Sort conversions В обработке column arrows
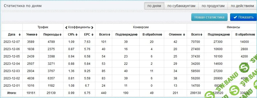This screenshot has width=257, height=98. pos(161,35)
